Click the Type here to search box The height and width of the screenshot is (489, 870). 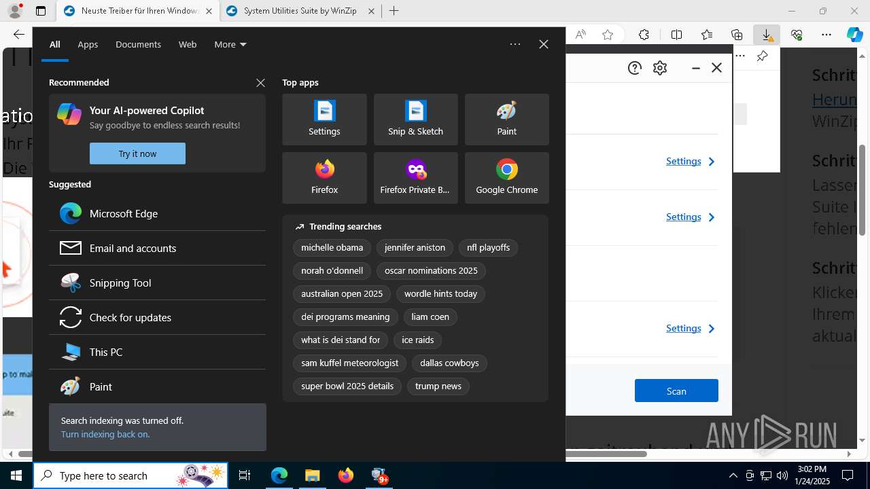click(x=130, y=475)
